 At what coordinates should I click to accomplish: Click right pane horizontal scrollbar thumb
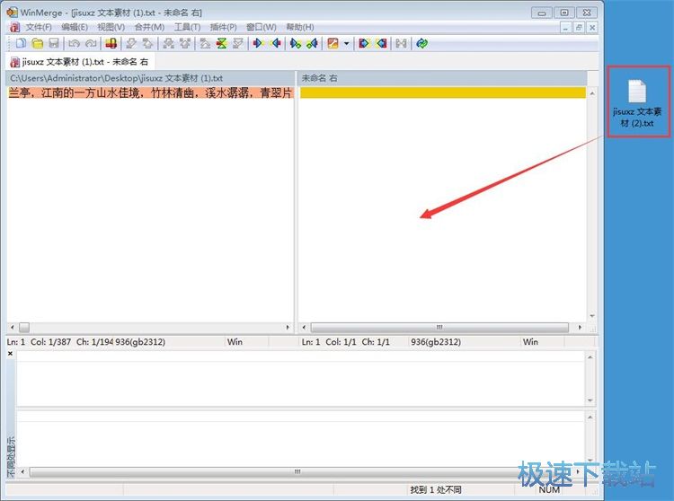tap(439, 328)
